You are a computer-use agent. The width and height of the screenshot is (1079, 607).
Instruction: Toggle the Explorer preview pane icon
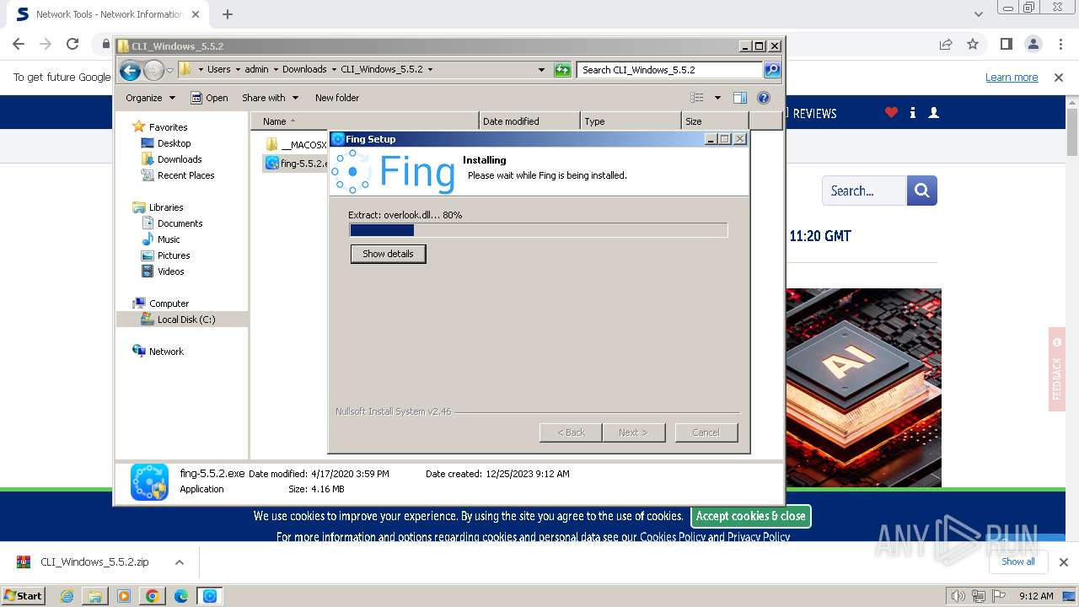click(739, 98)
